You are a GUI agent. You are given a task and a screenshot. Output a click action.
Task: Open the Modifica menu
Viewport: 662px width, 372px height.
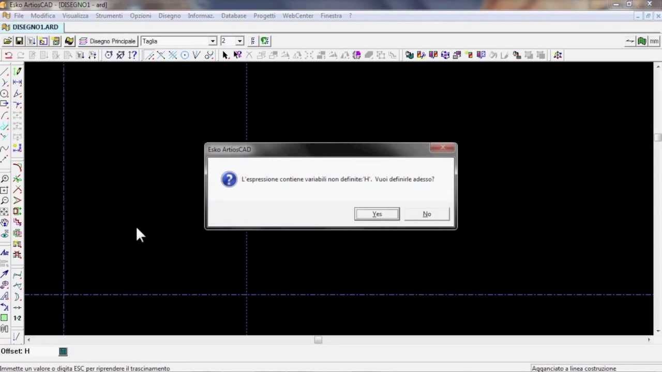43,16
